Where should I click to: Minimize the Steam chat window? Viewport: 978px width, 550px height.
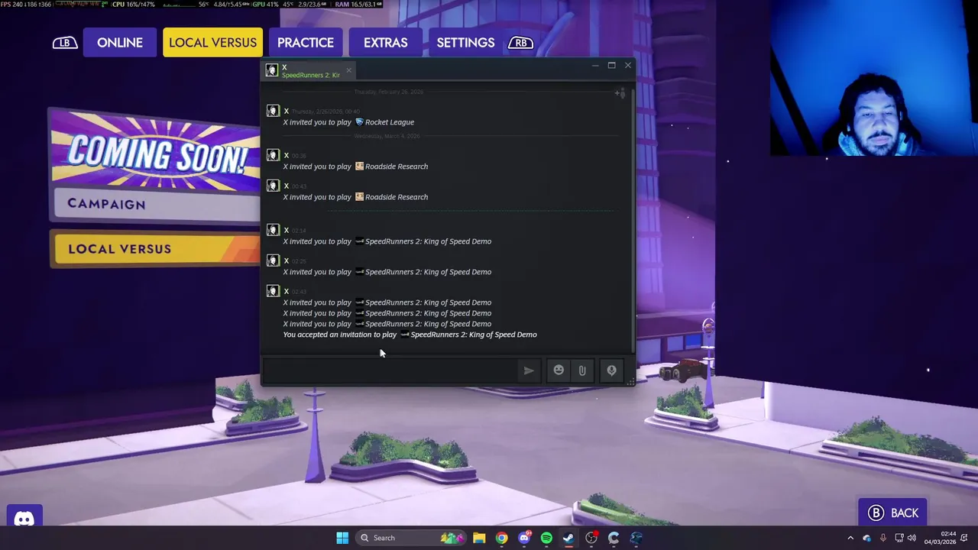coord(595,66)
